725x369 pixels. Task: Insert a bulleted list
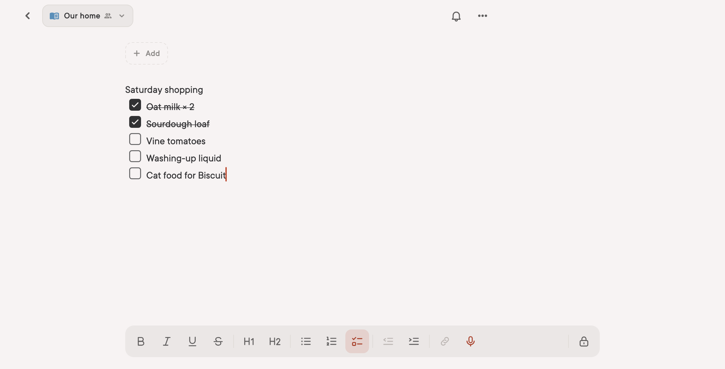(x=306, y=341)
